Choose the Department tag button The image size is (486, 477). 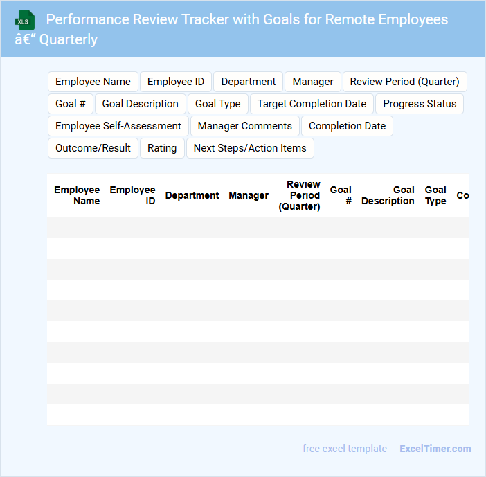click(248, 82)
